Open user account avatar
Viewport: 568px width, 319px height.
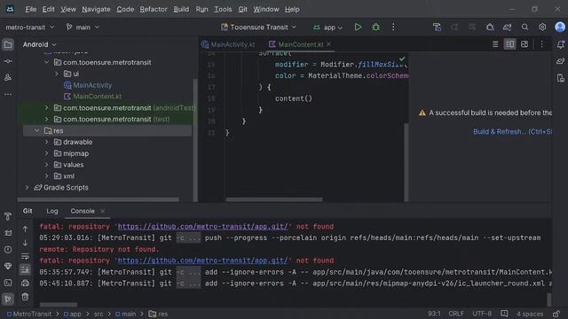coord(560,27)
